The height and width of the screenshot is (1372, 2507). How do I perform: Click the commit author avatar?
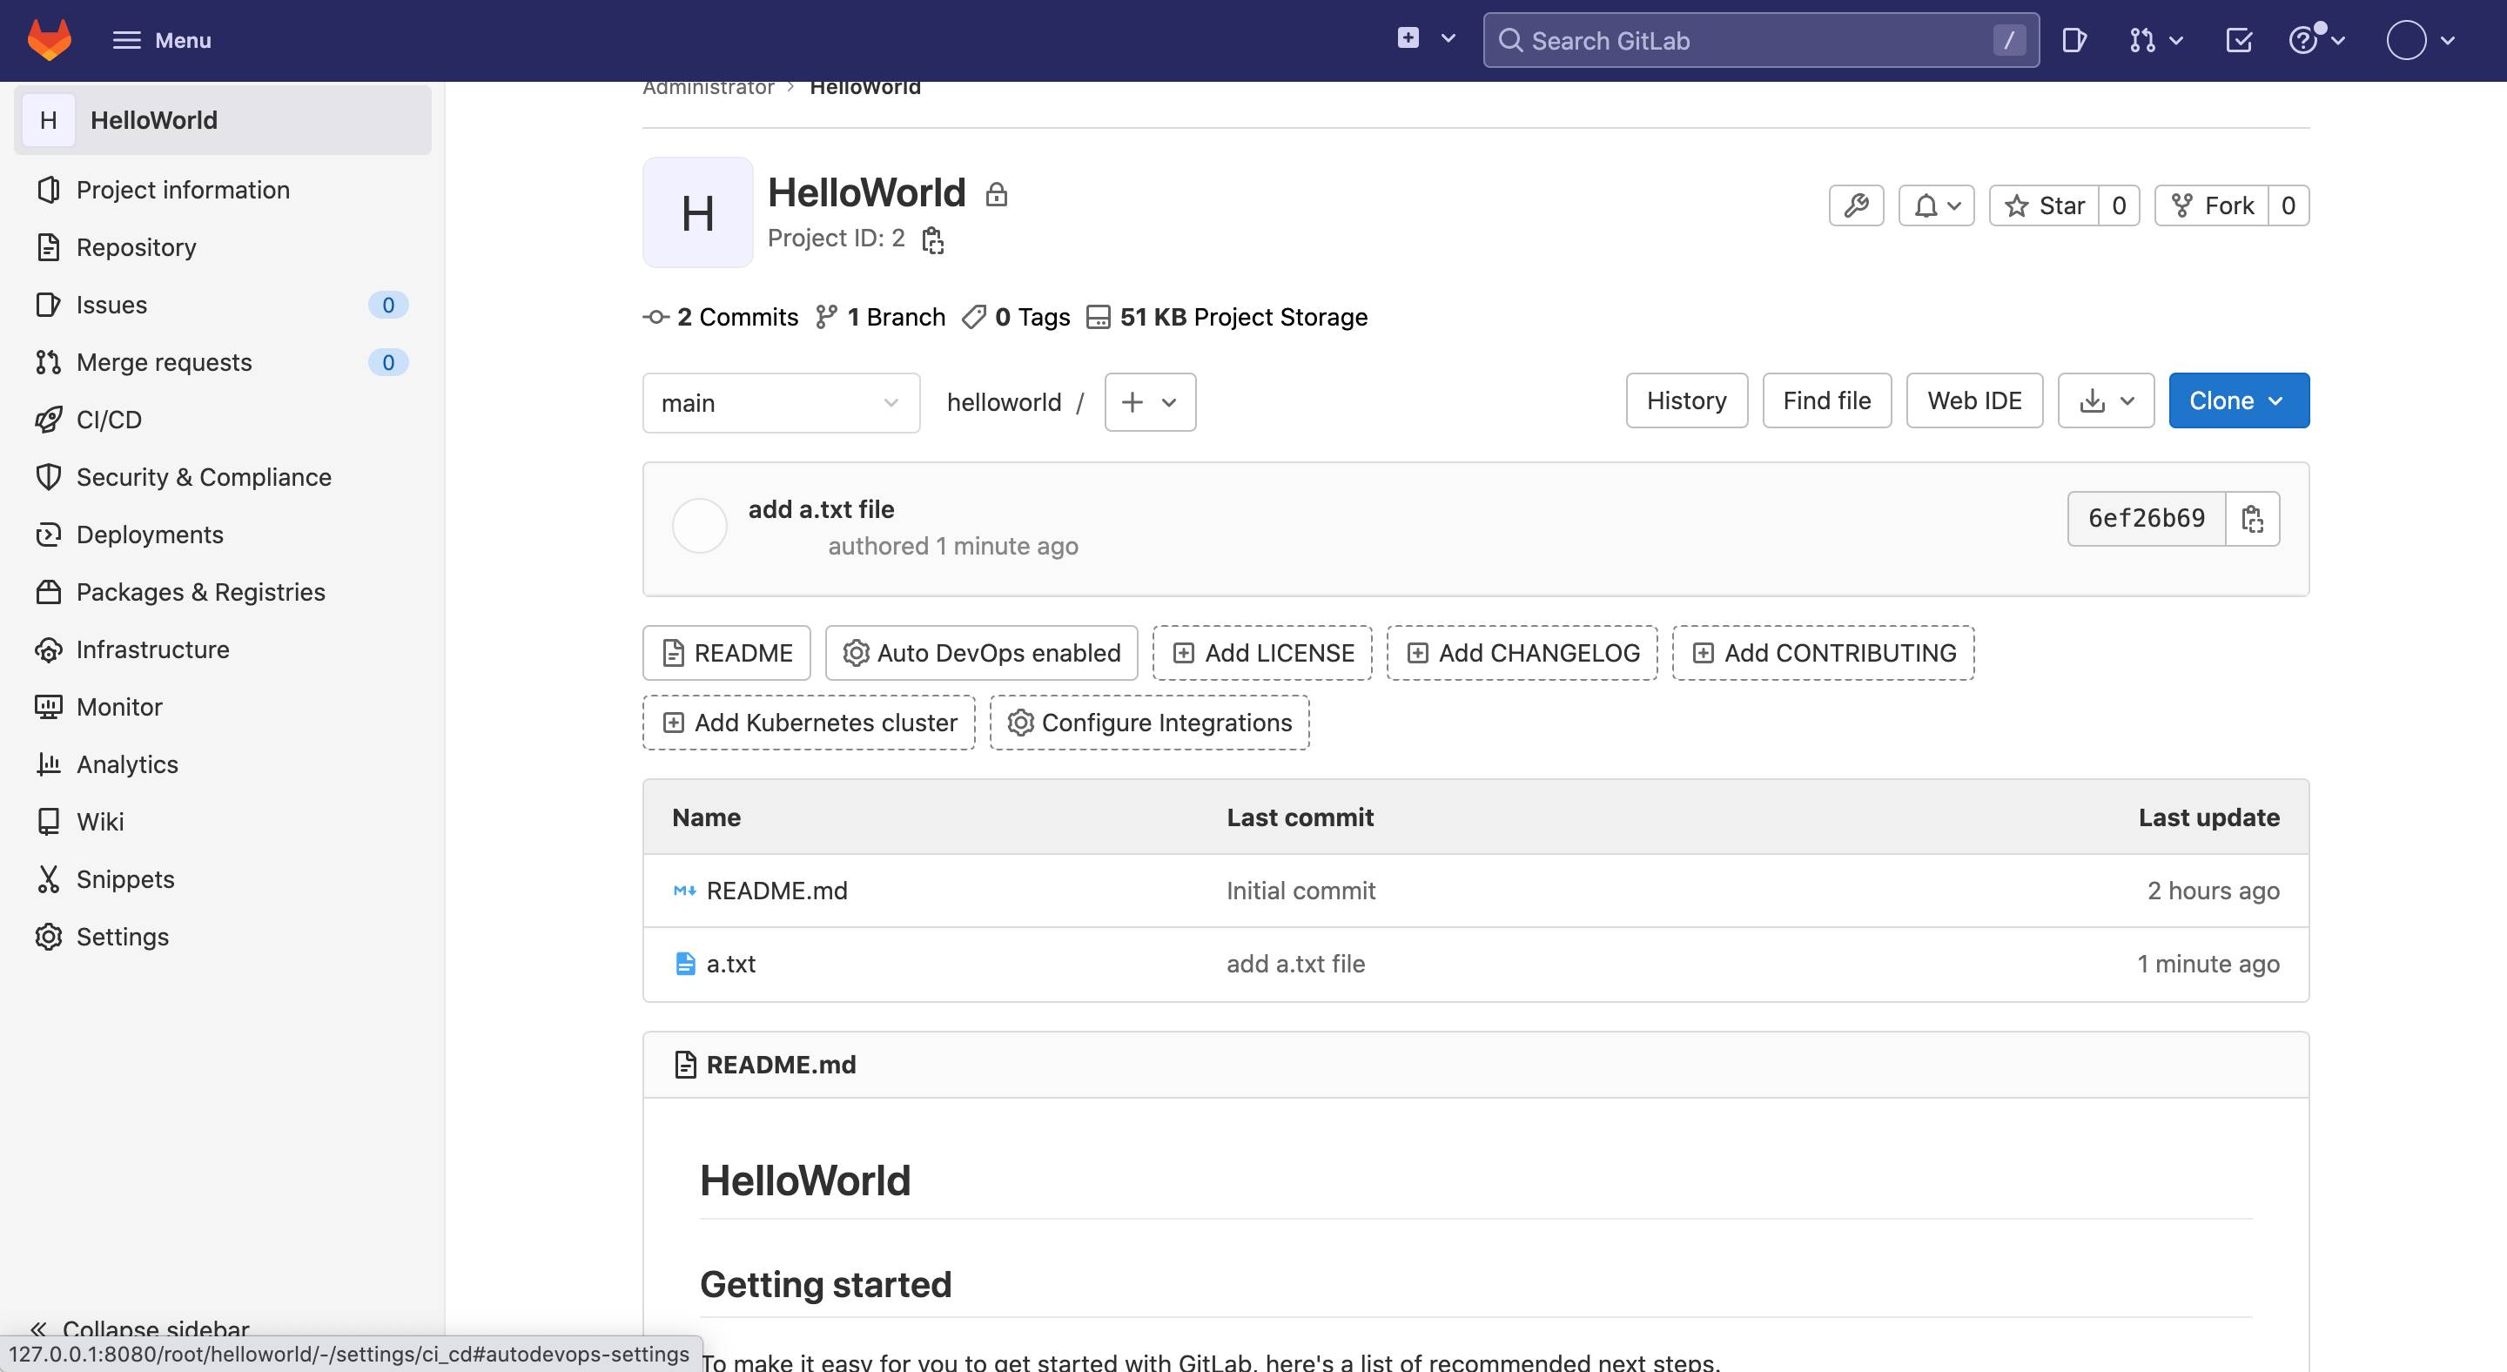point(699,526)
